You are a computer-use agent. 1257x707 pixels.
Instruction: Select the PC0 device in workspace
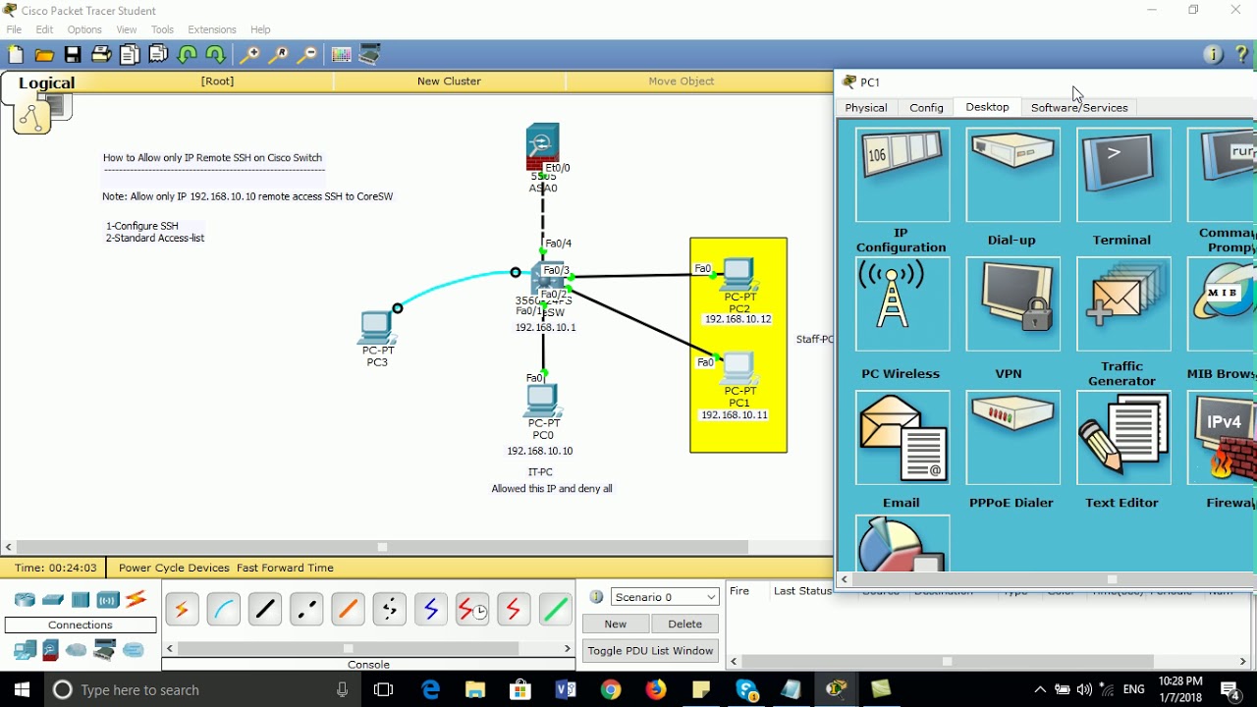click(542, 400)
